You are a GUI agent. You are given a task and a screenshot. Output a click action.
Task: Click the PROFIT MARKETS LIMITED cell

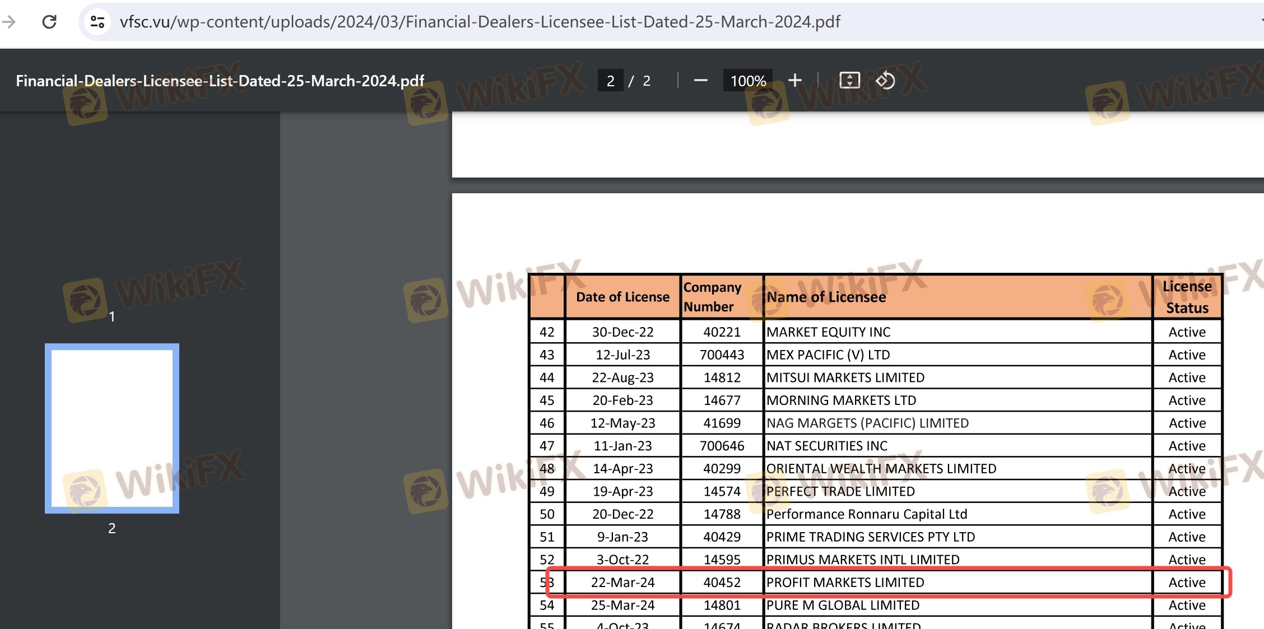[x=845, y=583]
